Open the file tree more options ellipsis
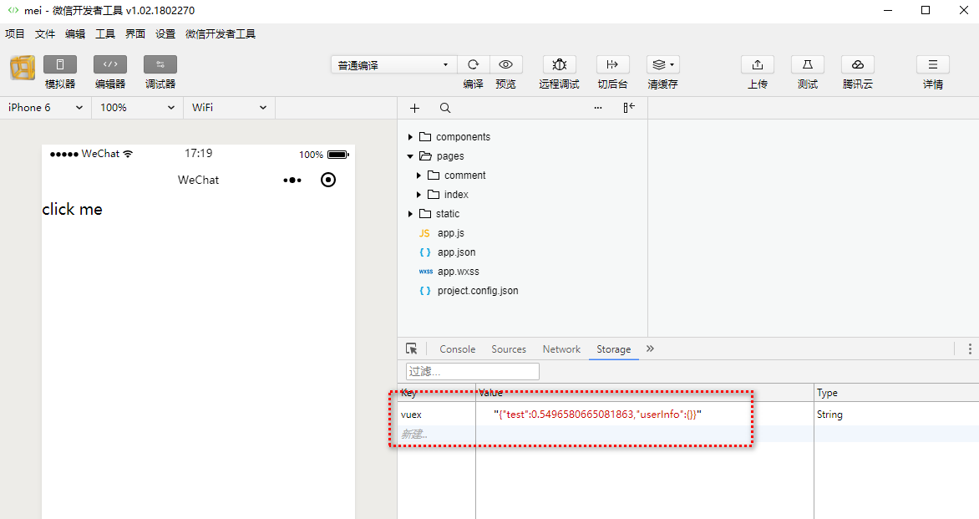Viewport: 979px width, 519px height. click(598, 108)
